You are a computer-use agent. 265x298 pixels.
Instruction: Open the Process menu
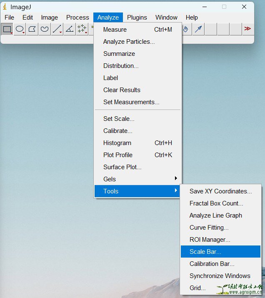(77, 18)
